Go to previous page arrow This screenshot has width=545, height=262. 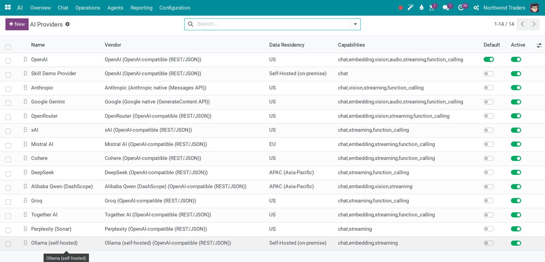523,24
